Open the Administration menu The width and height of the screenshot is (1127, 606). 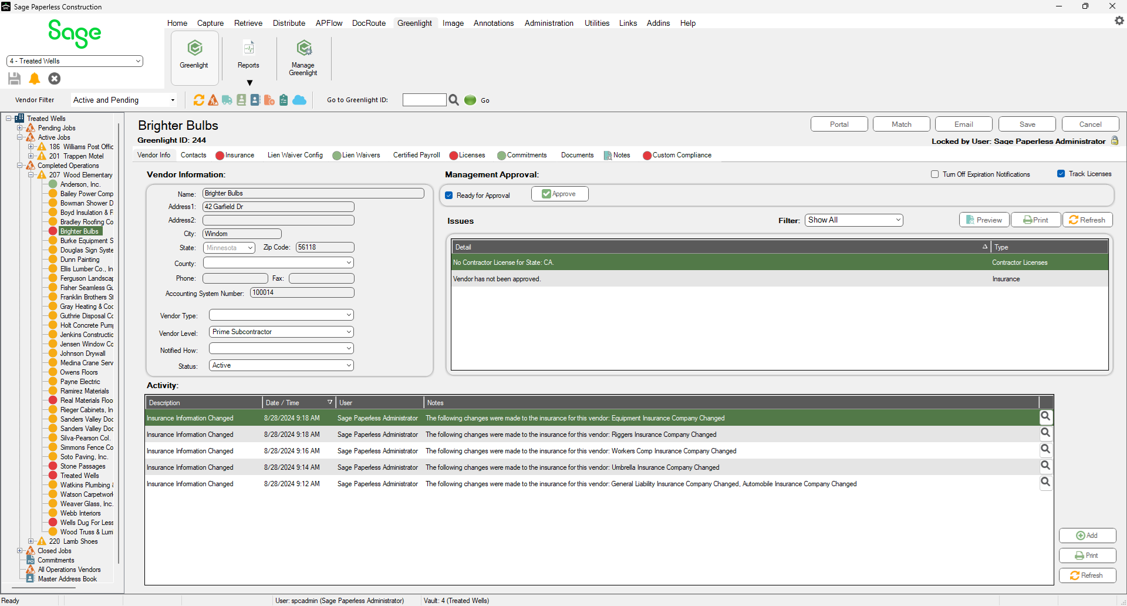(549, 23)
